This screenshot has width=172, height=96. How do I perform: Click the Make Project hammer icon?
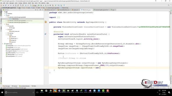(x=31, y=5)
